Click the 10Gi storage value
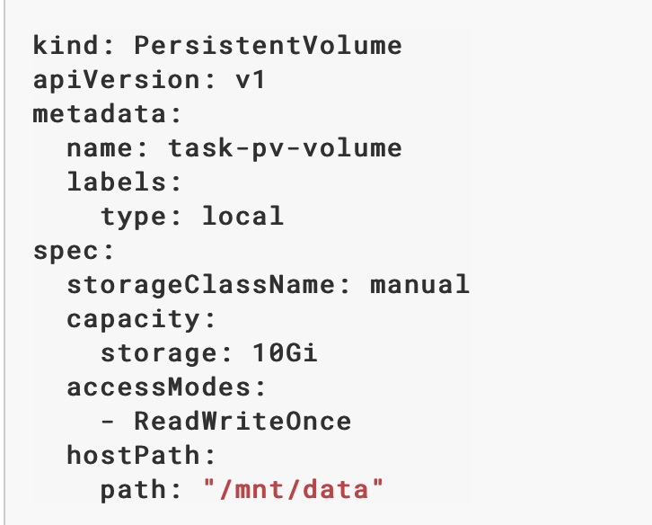Image resolution: width=652 pixels, height=525 pixels. (285, 353)
